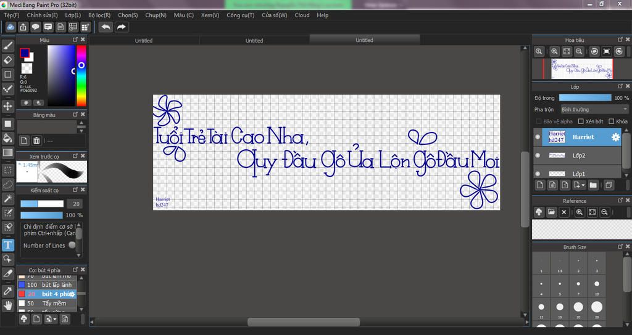Enable the Xén bớt checkbox
Viewport: 632px width, 335px height.
pos(581,122)
